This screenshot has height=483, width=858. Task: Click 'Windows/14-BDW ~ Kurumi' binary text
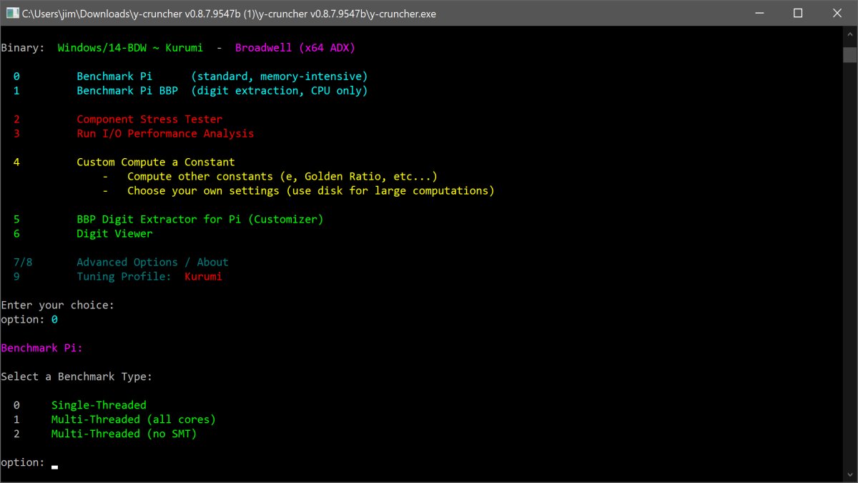[130, 48]
